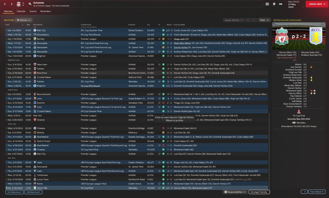Image resolution: width=329 pixels, height=198 pixels.
Task: Click Alisson in the ratings list
Action: pos(298,64)
